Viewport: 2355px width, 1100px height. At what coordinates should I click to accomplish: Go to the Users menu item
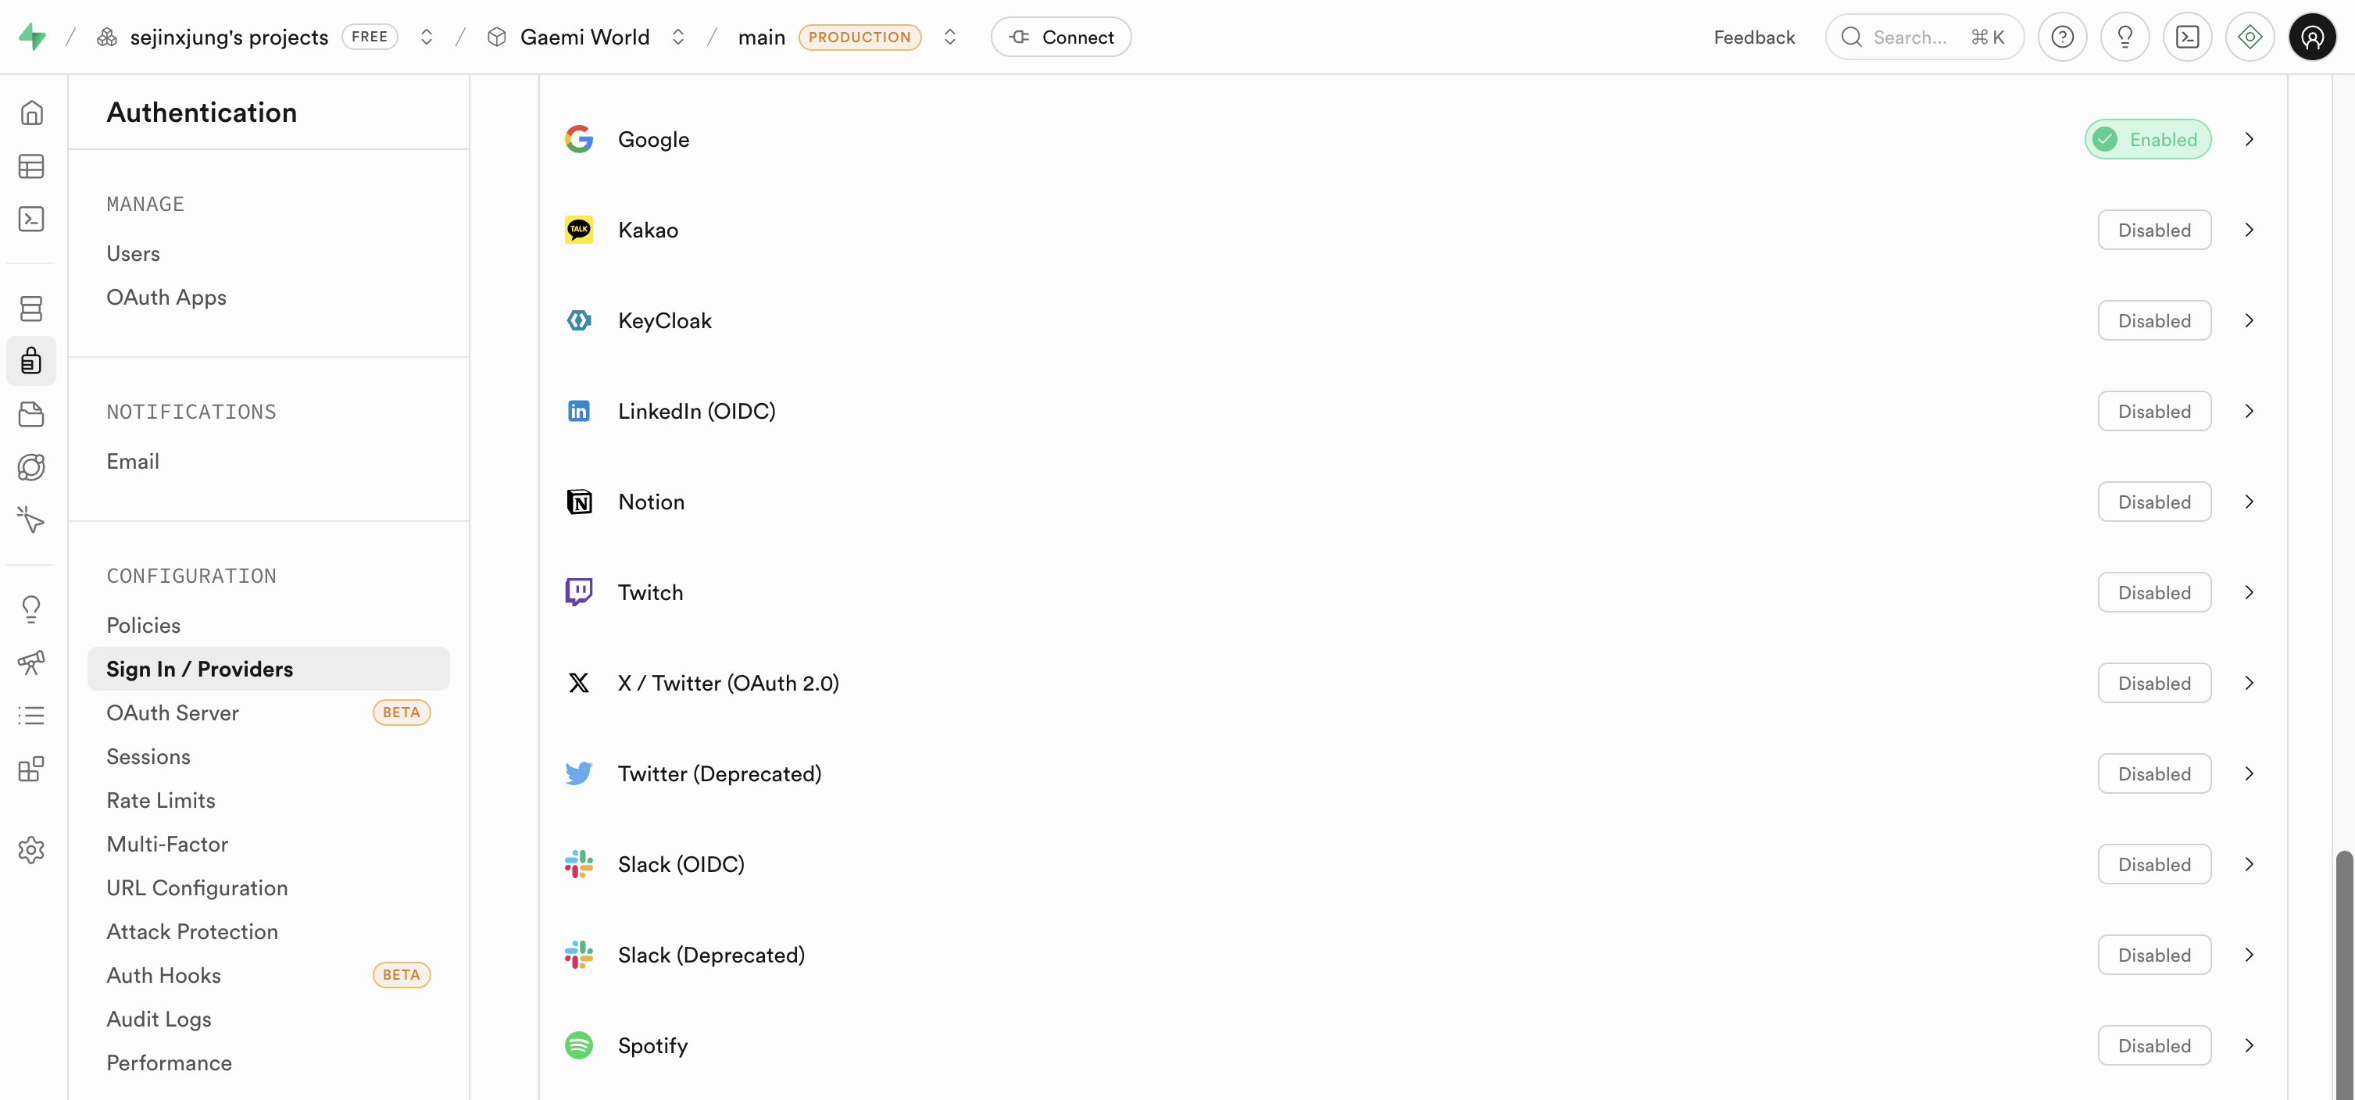click(x=134, y=253)
